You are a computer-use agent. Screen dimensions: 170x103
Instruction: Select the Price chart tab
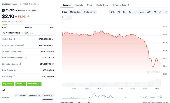coord(65,12)
